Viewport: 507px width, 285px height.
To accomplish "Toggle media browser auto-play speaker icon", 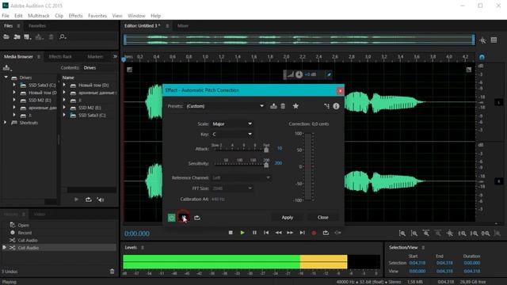I will point(101,199).
